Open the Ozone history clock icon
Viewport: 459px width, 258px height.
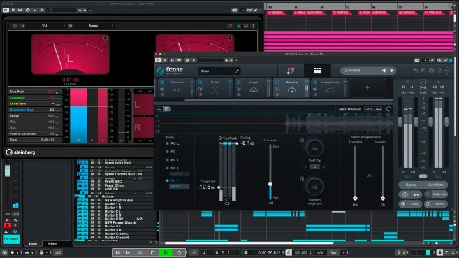[x=423, y=71]
